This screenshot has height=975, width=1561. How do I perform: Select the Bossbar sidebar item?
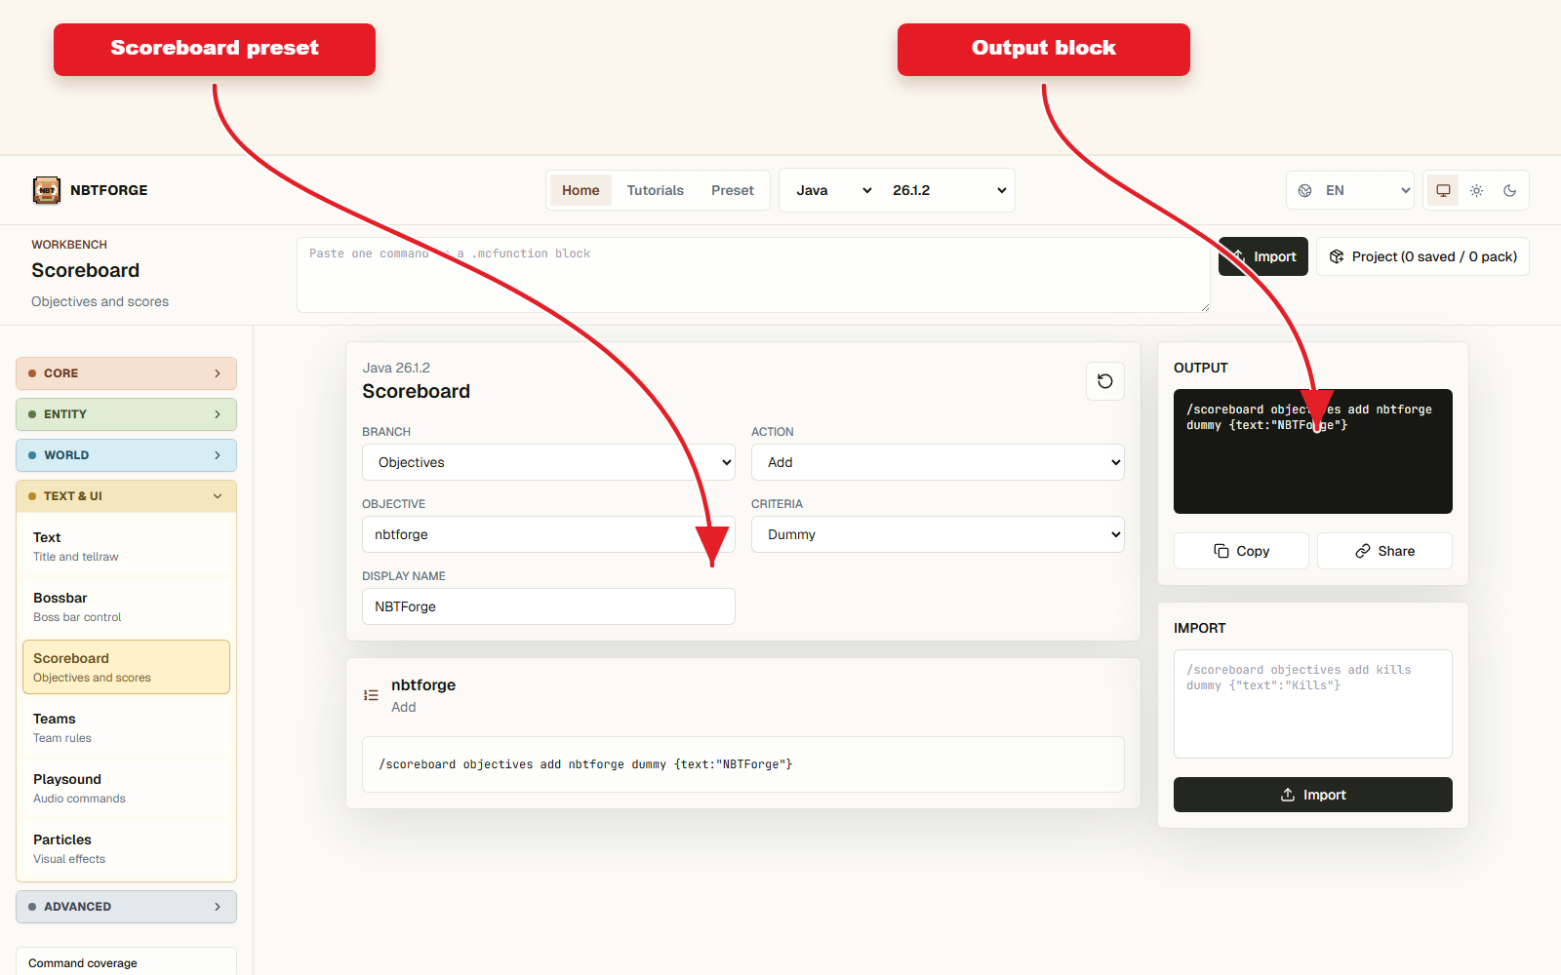(126, 606)
